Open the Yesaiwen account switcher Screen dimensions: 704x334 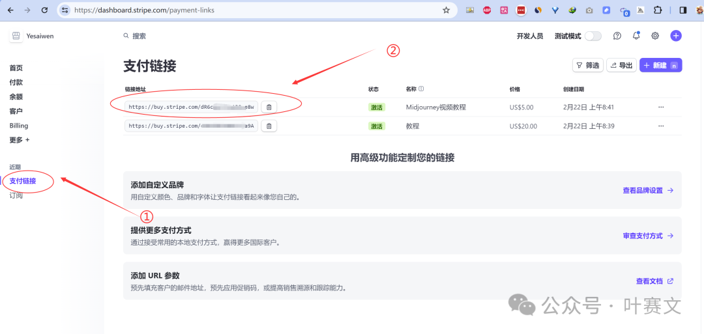click(x=33, y=36)
